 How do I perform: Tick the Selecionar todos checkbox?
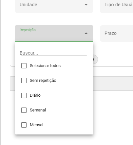click(x=24, y=66)
